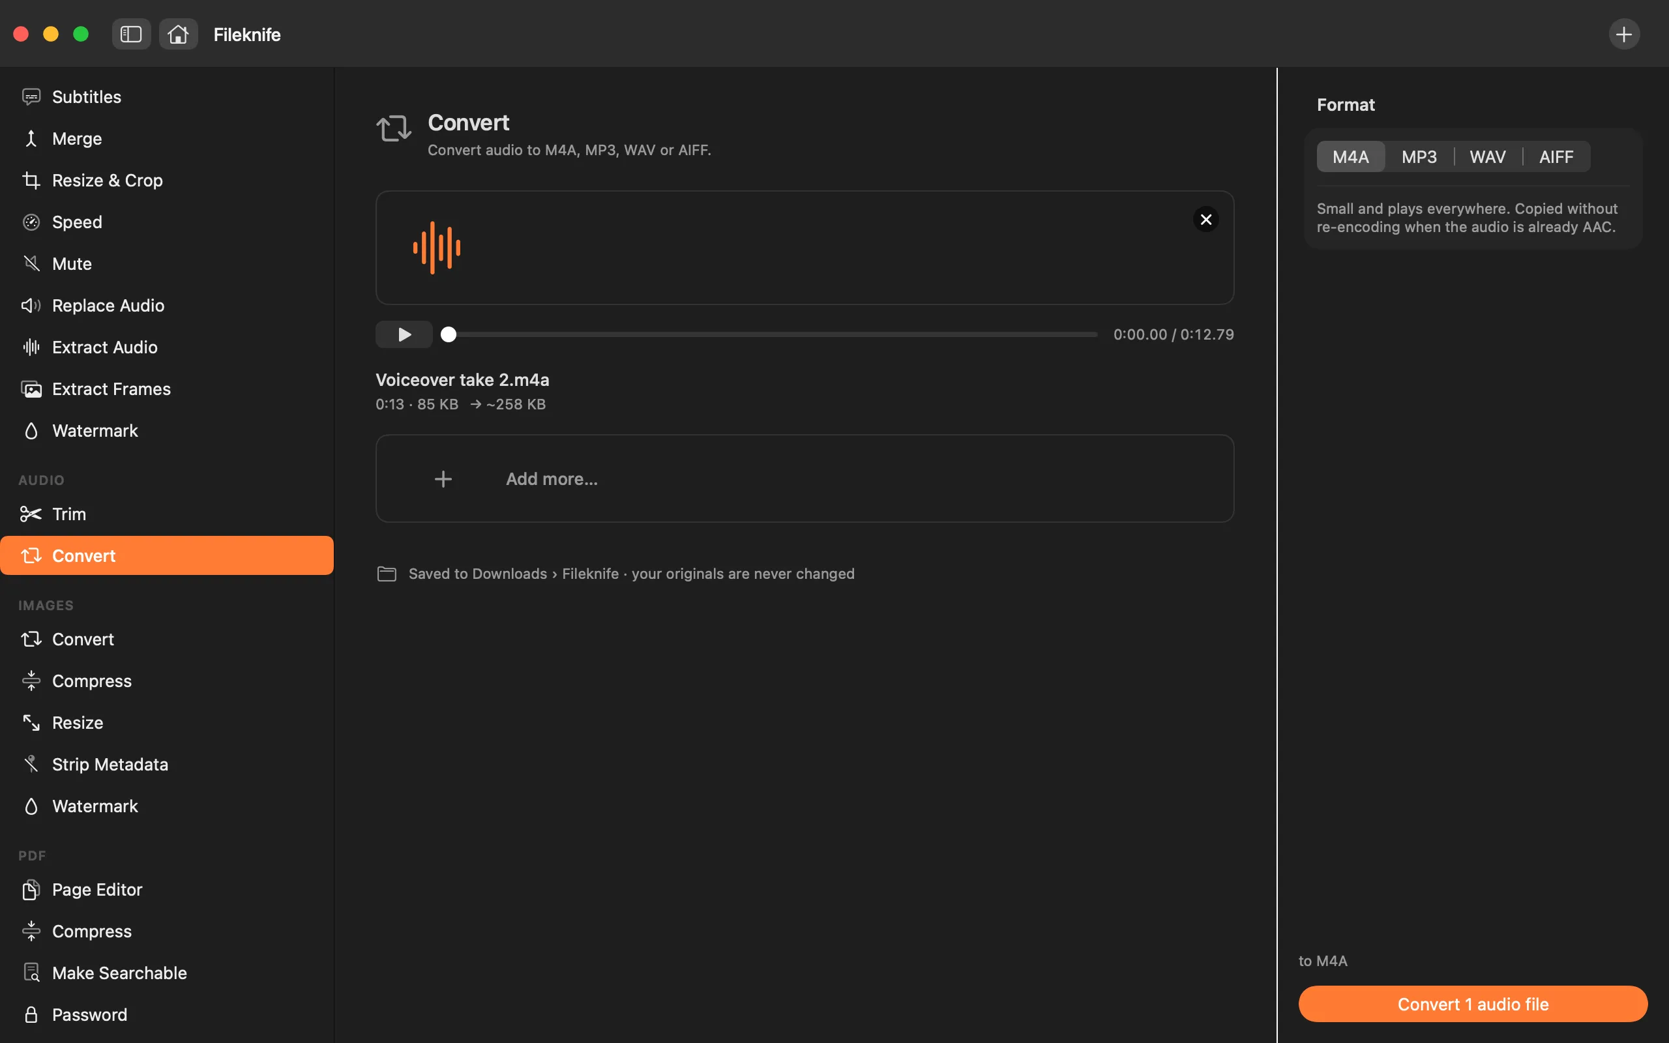
Task: Select WAV format
Action: click(1488, 157)
